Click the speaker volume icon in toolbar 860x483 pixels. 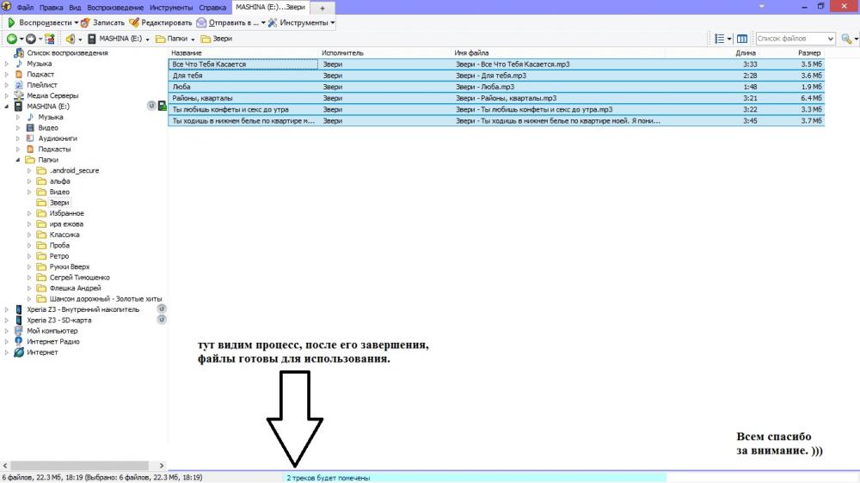tap(71, 39)
